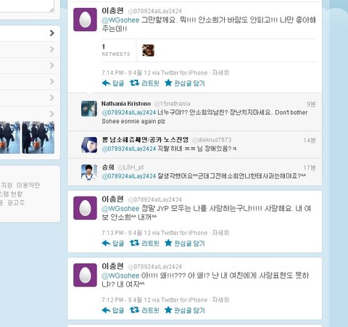Screen dimensions: 348x327
Task: Click favorite star on 7:13 PM tweet
Action: (x=168, y=243)
